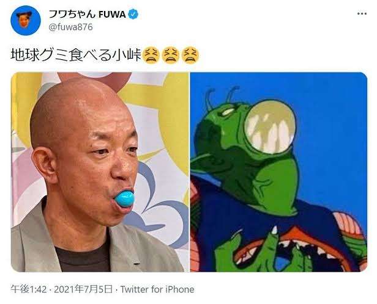Select the last tired-face emoji
This screenshot has width=377, height=304.
(x=190, y=55)
